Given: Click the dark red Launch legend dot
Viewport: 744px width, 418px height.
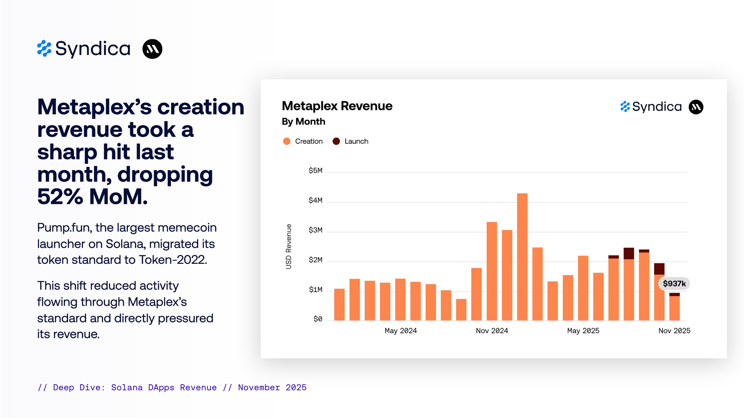Looking at the screenshot, I should tap(336, 141).
